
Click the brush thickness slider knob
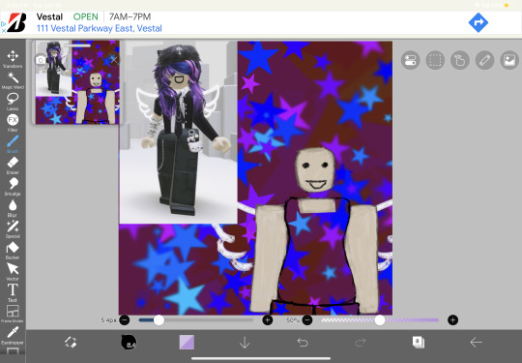pos(159,320)
